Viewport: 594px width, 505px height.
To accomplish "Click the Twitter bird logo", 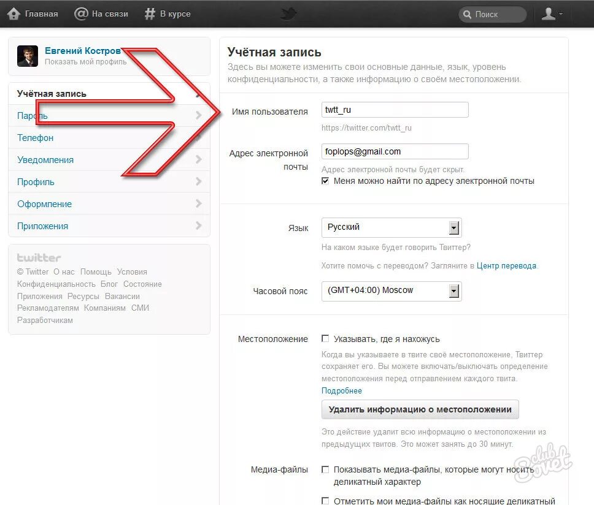I will pyautogui.click(x=288, y=14).
